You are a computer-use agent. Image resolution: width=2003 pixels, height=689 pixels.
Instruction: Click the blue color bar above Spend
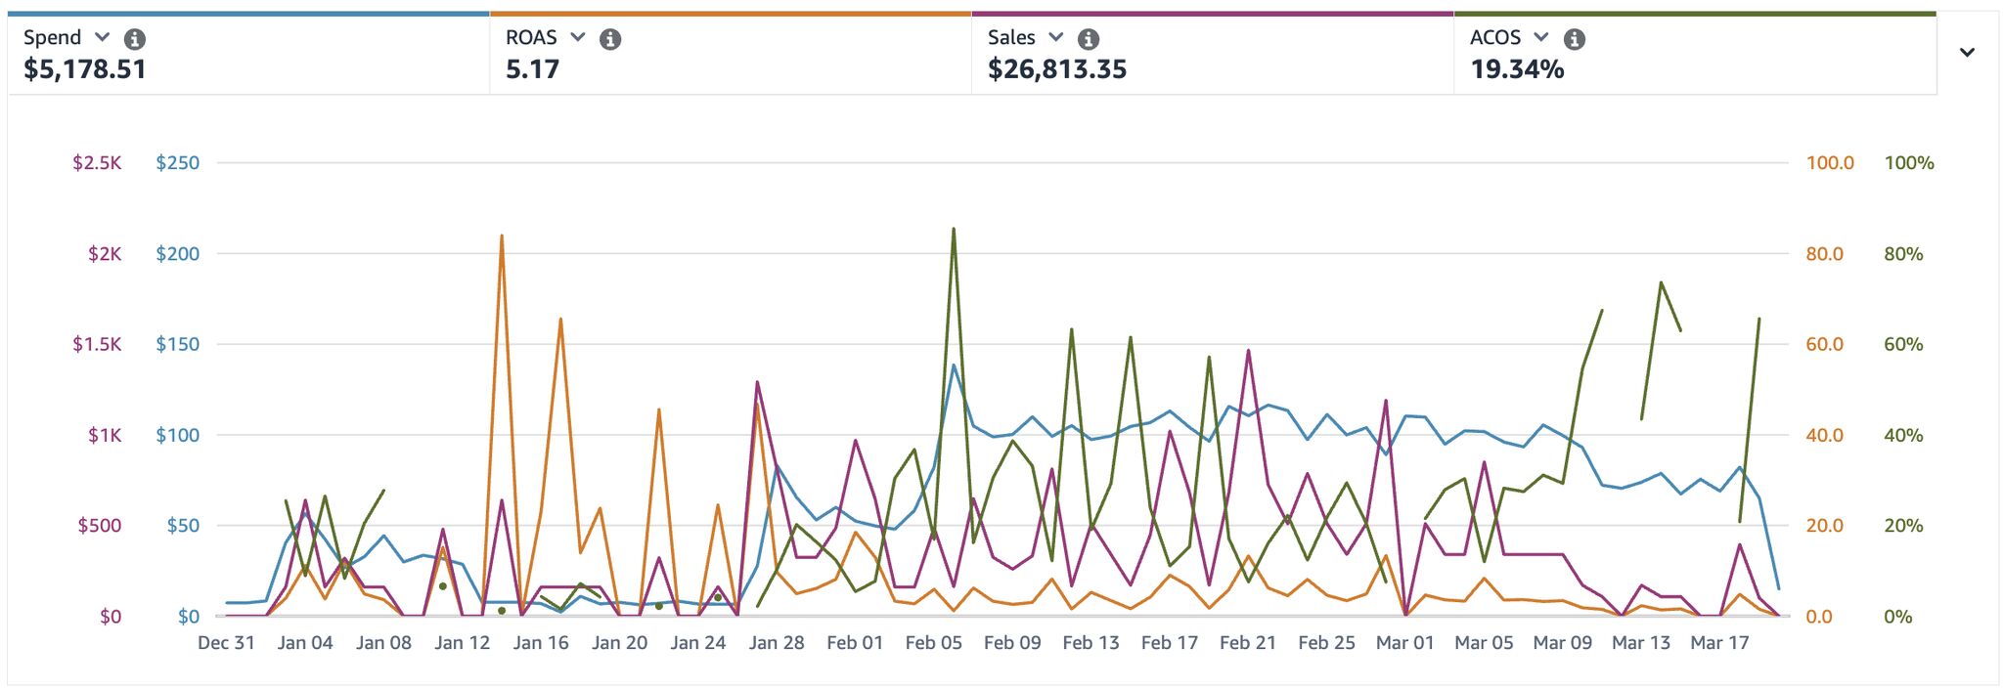point(248,14)
